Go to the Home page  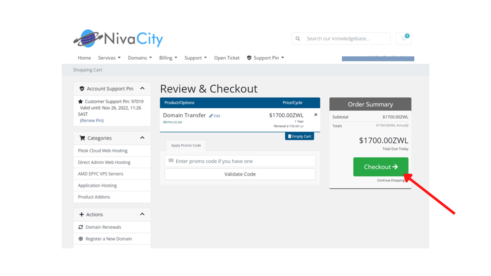tap(84, 58)
